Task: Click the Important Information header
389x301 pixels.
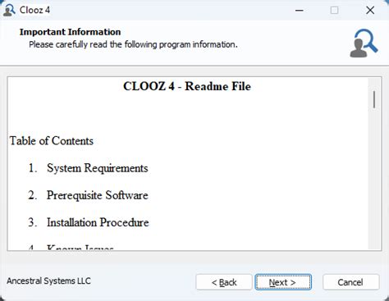Action: click(x=70, y=32)
